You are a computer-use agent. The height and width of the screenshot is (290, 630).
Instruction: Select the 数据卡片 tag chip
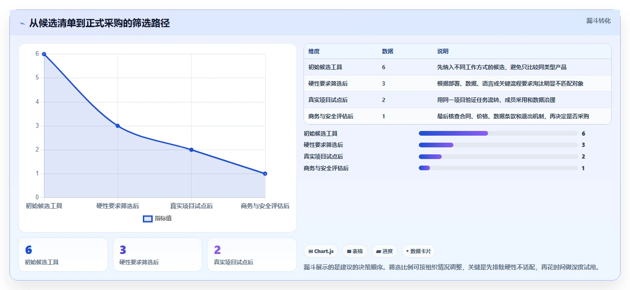coord(419,251)
